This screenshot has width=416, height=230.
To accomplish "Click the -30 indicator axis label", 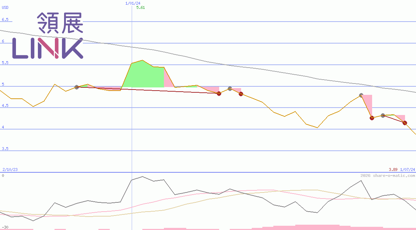I will (5, 228).
